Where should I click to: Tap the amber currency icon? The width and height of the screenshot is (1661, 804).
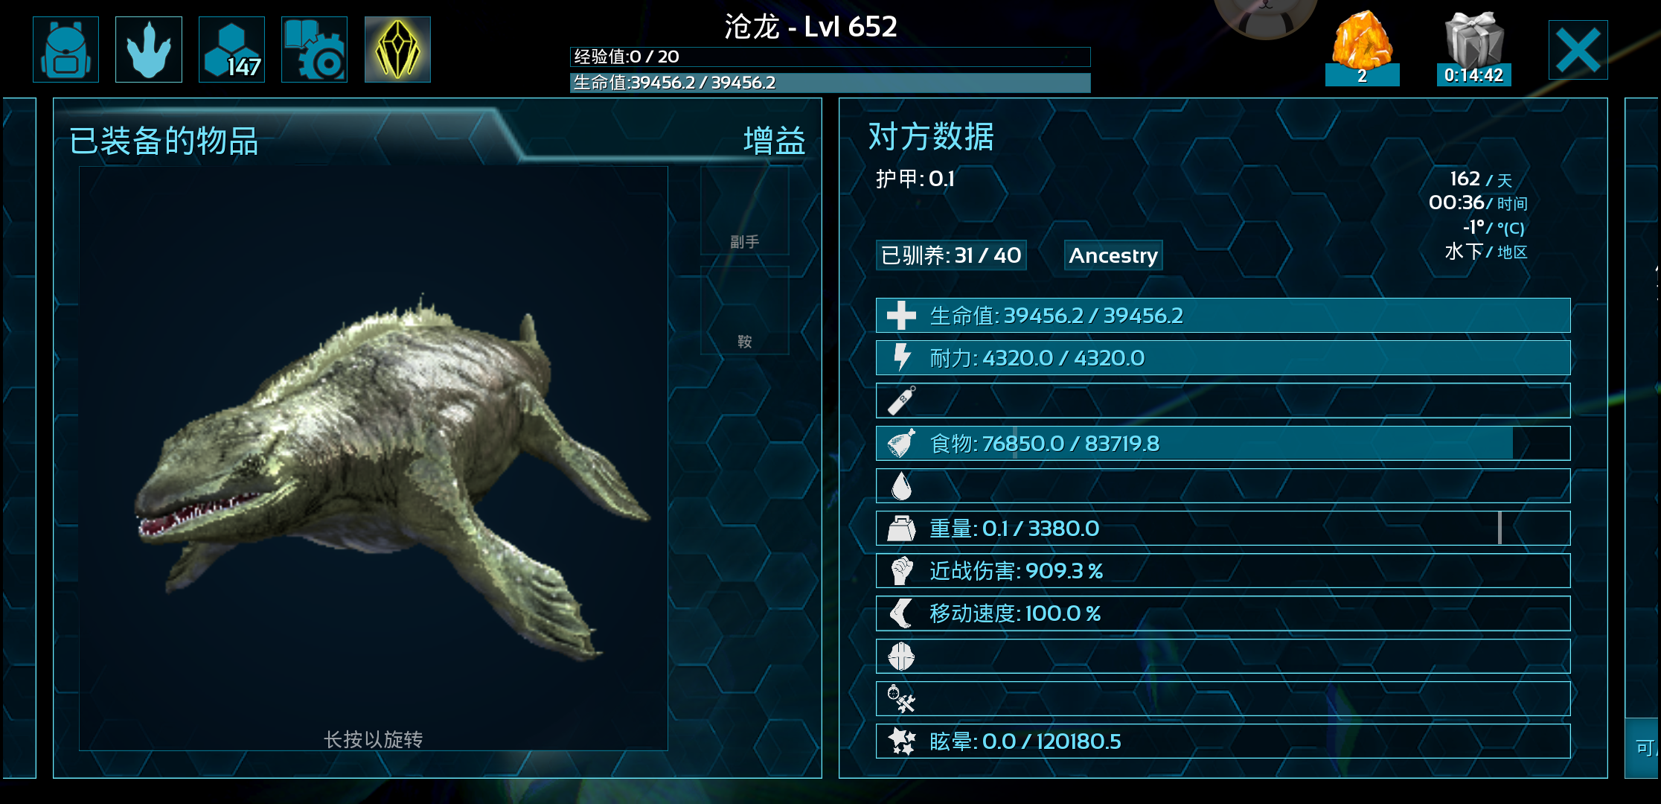tap(1362, 46)
